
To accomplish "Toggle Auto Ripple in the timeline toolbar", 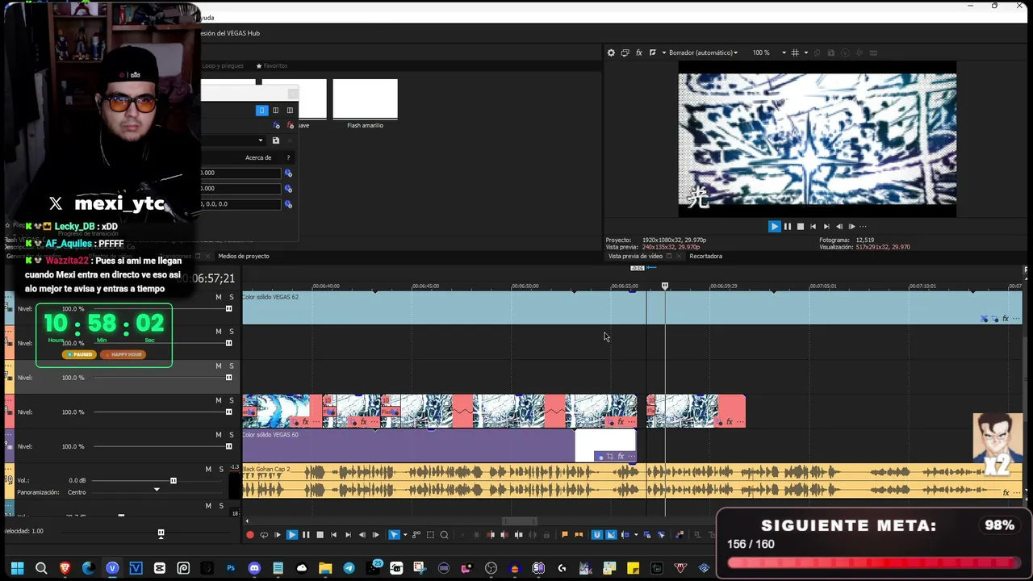I will click(x=625, y=535).
